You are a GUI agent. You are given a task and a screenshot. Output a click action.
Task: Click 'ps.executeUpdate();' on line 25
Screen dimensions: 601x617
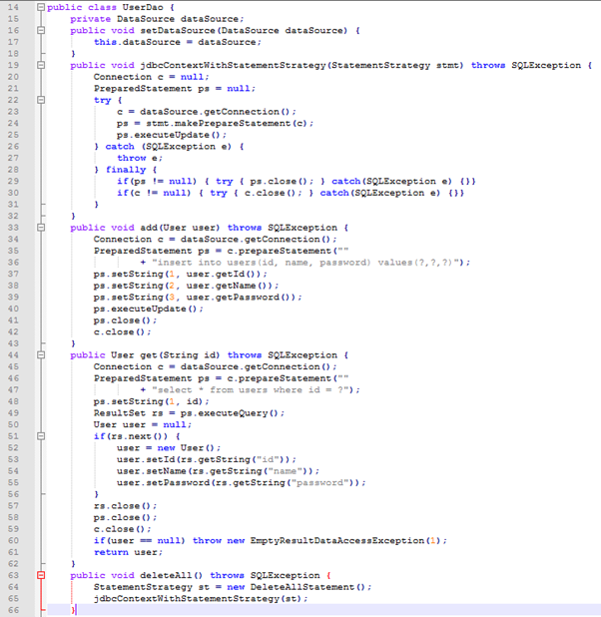click(172, 135)
